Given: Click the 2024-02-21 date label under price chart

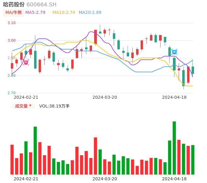Looking at the screenshot, I should click(26, 97).
